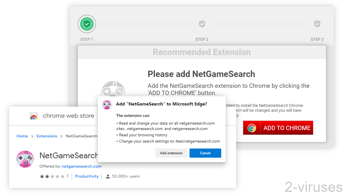Click the Chrome logo inside the red button
Image resolution: width=343 pixels, height=195 pixels.
pos(252,128)
